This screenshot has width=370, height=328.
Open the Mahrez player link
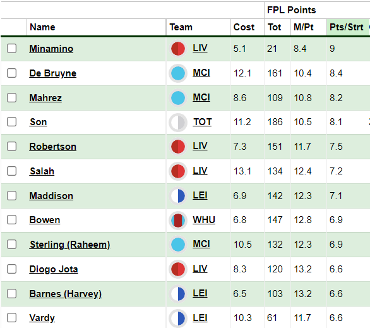pos(45,98)
